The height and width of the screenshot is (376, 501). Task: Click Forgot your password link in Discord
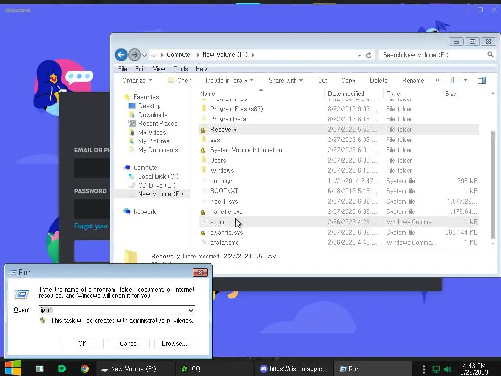(91, 226)
